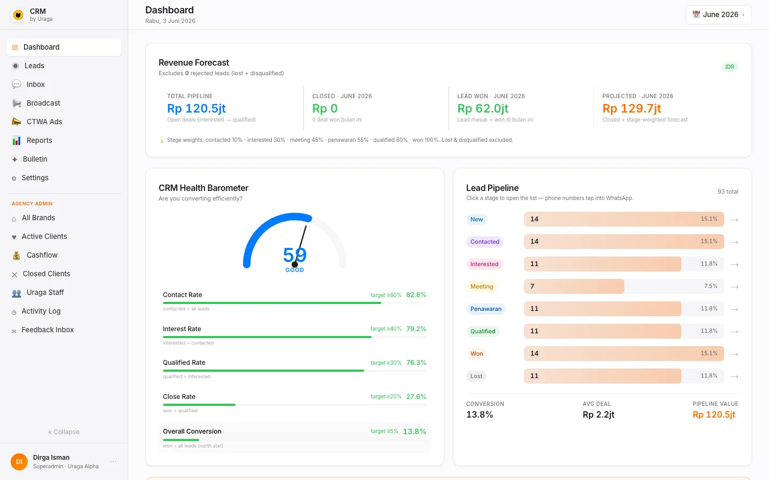
Task: Click the Penawaran stage tag
Action: [486, 309]
